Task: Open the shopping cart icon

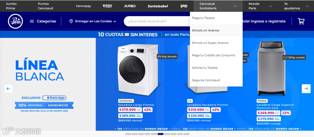Action: [301, 21]
